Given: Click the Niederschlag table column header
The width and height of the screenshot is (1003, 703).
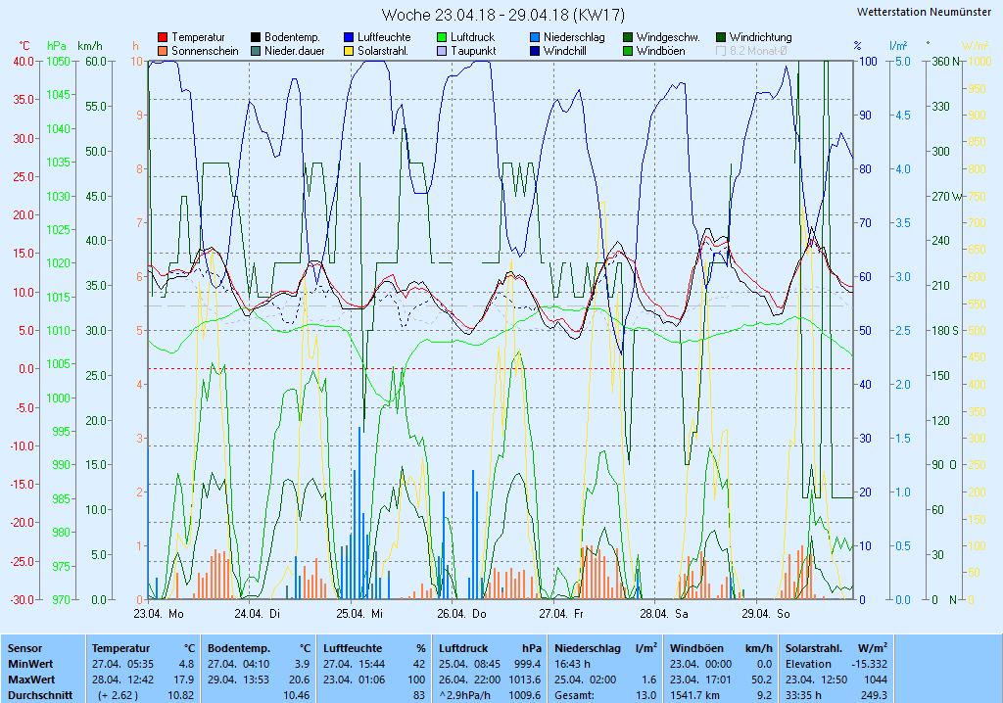Looking at the screenshot, I should click(588, 648).
